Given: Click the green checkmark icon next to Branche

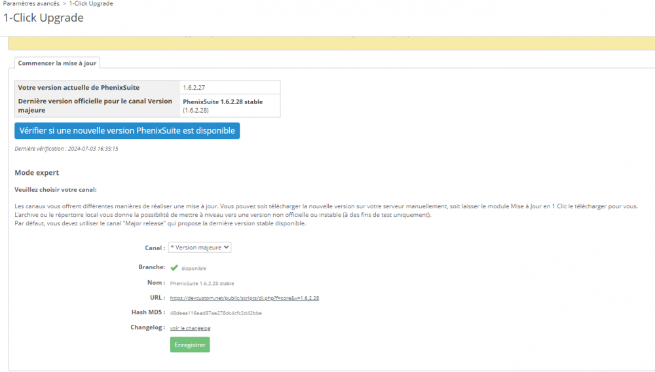Looking at the screenshot, I should [174, 268].
